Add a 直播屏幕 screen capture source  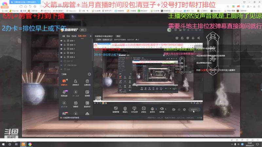pyautogui.click(x=116, y=110)
